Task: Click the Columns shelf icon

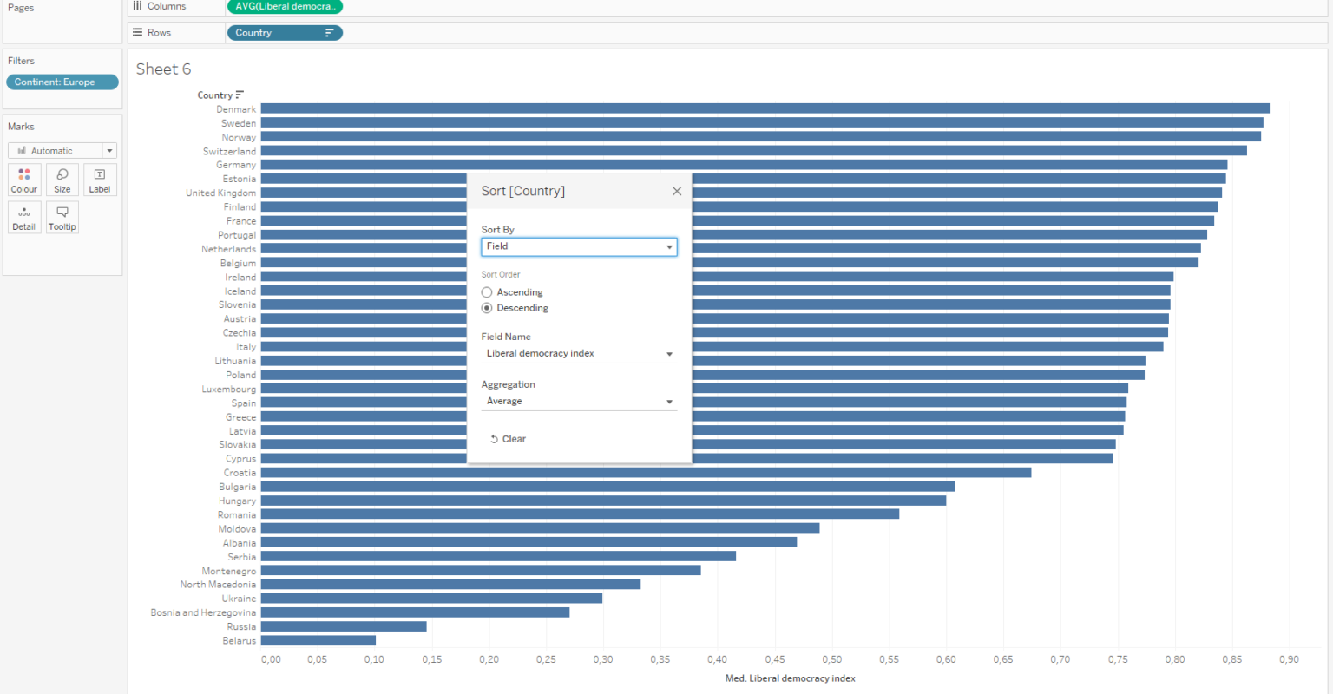Action: [x=136, y=6]
